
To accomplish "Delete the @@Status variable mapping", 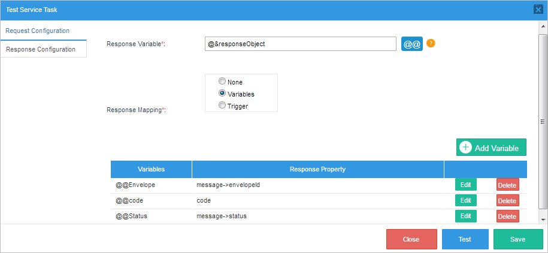I will coord(507,216).
